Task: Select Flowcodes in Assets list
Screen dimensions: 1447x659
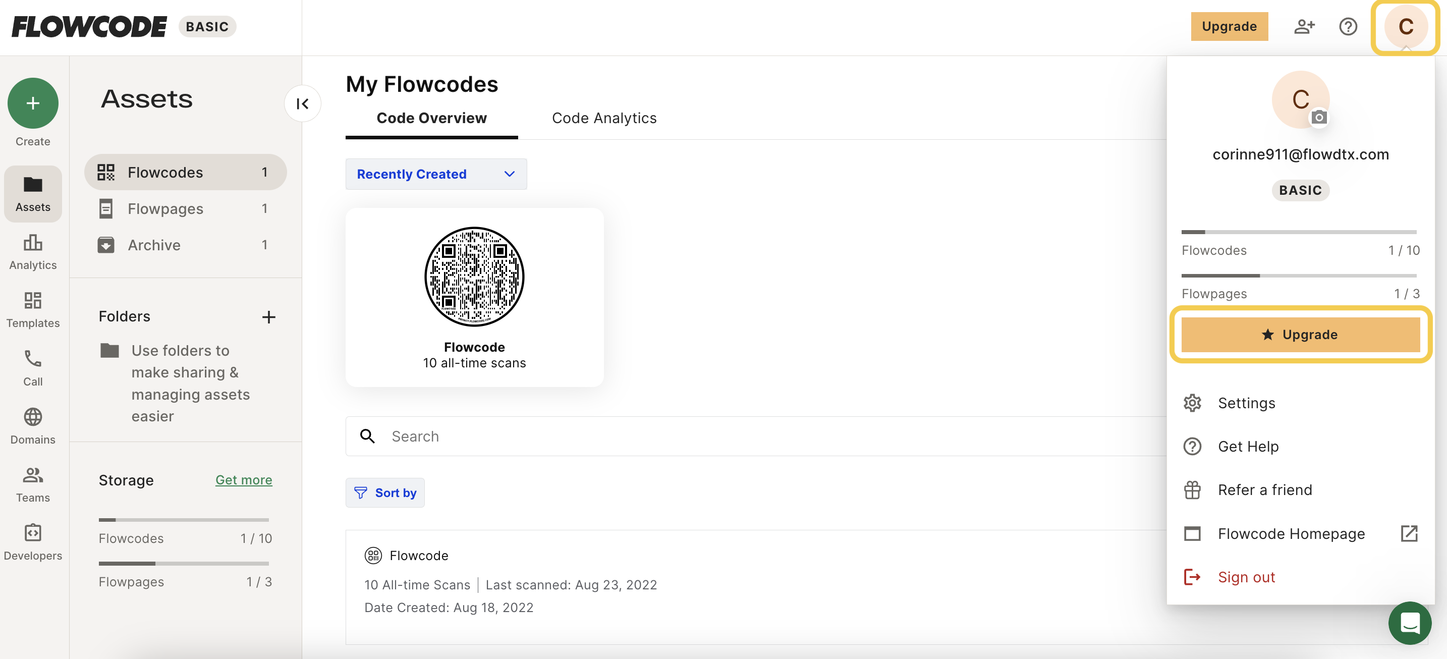Action: click(185, 172)
